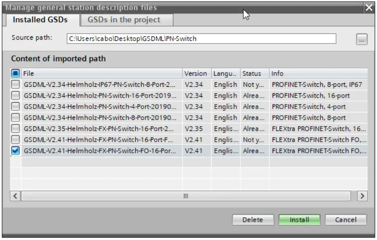
Task: Toggle the select-all checkbox beside File header
Action: 15,73
